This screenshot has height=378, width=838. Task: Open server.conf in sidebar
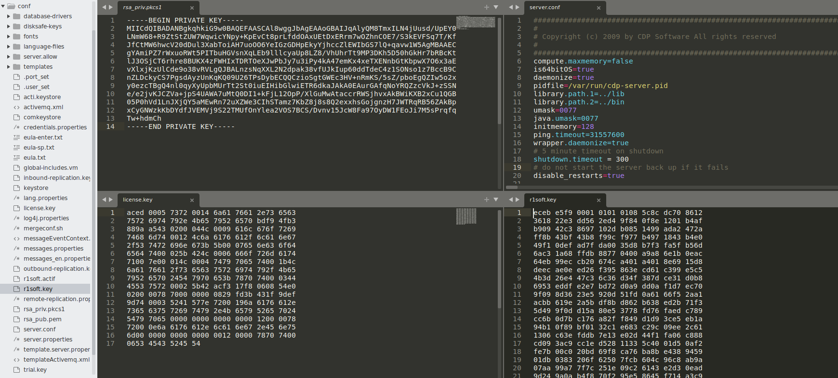pos(40,329)
